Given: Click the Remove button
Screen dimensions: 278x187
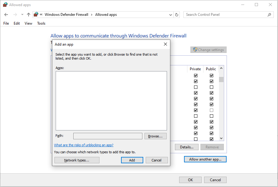Looking at the screenshot, I should (x=212, y=147).
